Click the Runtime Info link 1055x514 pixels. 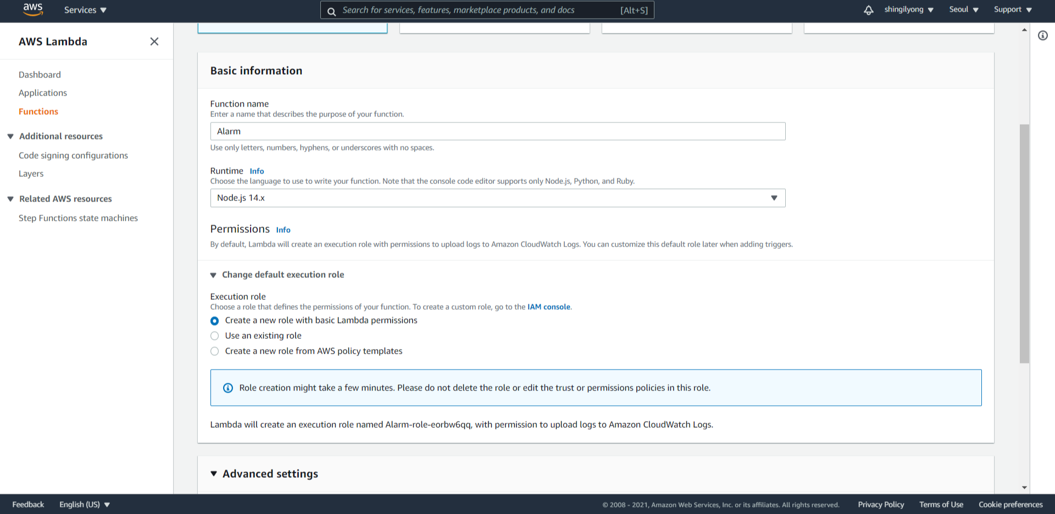(257, 171)
